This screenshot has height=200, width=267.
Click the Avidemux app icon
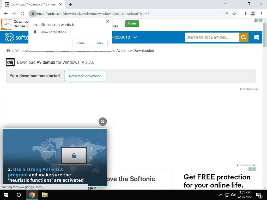click(x=10, y=62)
